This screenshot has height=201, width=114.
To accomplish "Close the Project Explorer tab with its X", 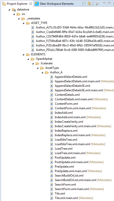I will pyautogui.click(x=31, y=4).
